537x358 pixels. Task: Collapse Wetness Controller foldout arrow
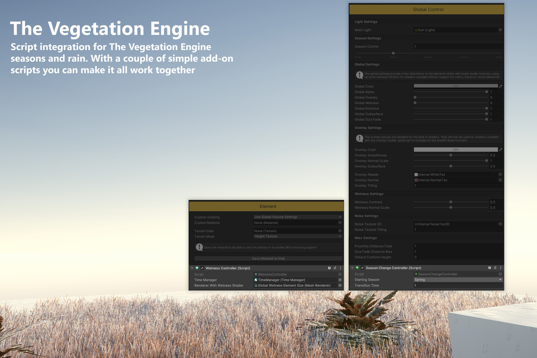point(192,268)
